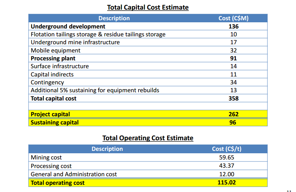Click the 'General and Administration cost' label
This screenshot has width=296, height=192.
point(74,174)
